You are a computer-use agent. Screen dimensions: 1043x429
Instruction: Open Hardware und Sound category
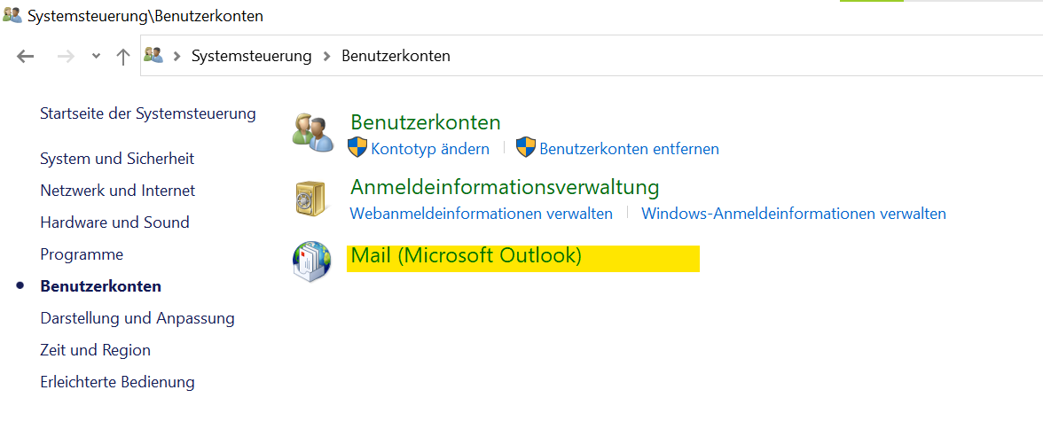click(x=114, y=222)
